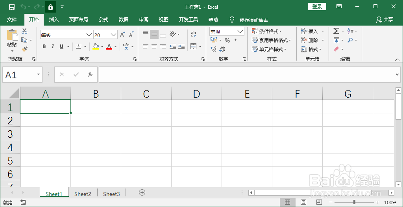The height and width of the screenshot is (207, 403).
Task: Decrease font size with smaller A
Action: pyautogui.click(x=131, y=35)
